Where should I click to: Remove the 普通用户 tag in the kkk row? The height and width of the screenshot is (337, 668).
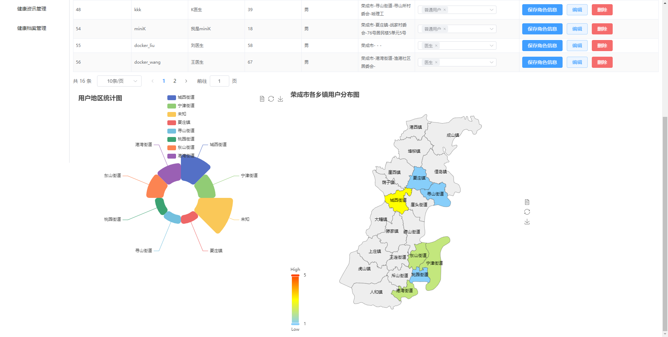pyautogui.click(x=445, y=10)
